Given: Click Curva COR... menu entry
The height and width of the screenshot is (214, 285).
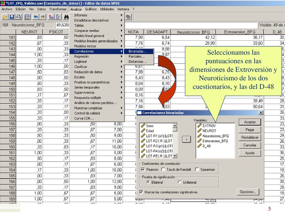Looking at the screenshot, I should coord(97,118).
